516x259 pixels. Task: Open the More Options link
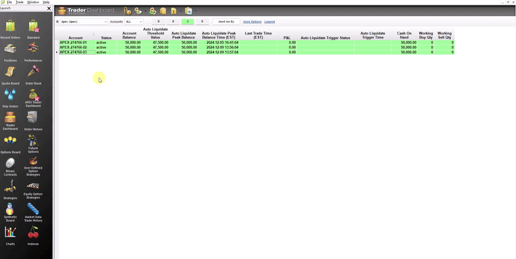(x=252, y=22)
